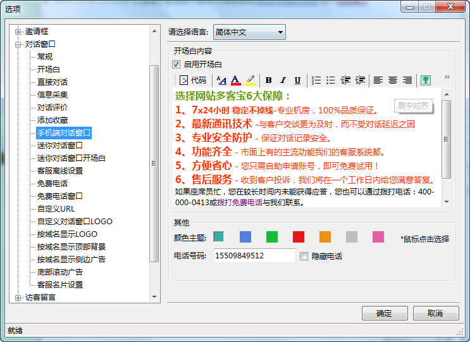Click the code (代码) view button

point(192,80)
